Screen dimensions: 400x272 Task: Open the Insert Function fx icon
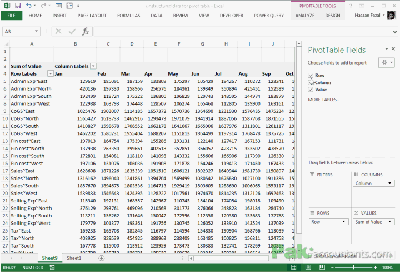85,31
